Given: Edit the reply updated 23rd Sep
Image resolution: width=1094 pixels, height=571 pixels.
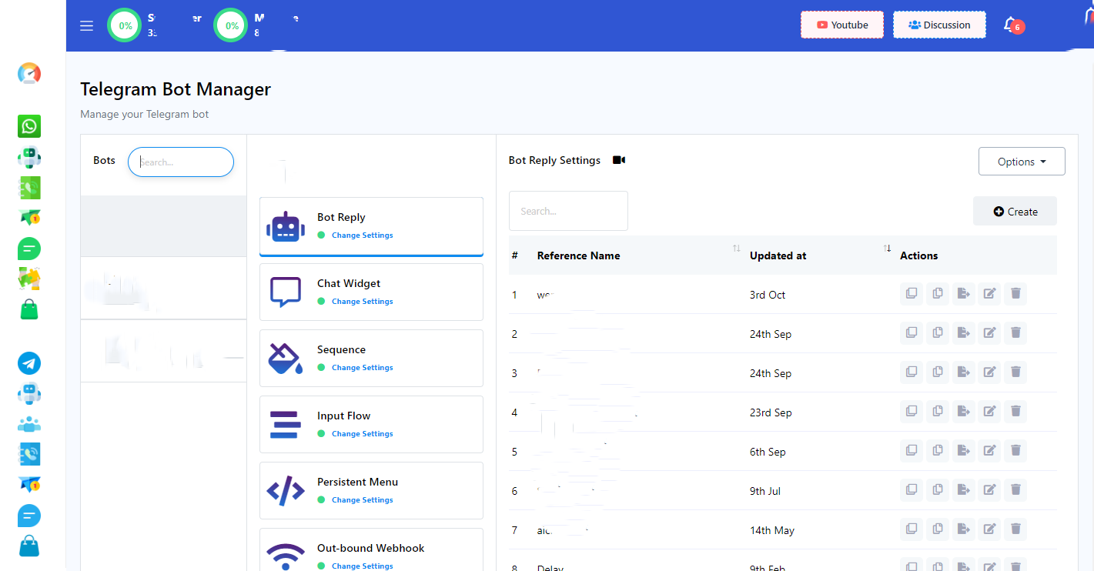Looking at the screenshot, I should 989,411.
